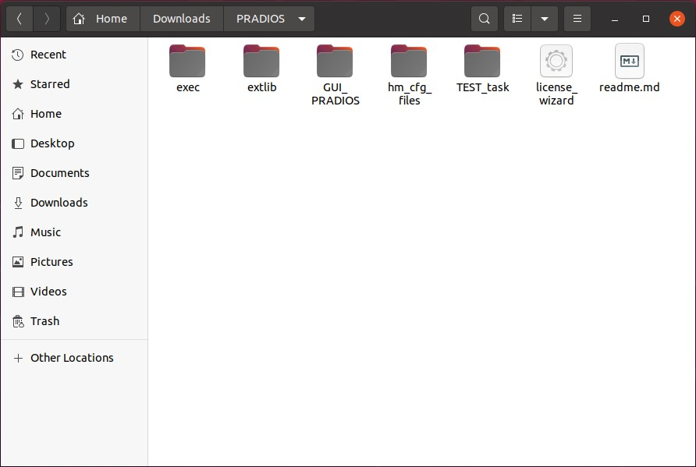The height and width of the screenshot is (467, 696).
Task: Select the TEST_task folder icon
Action: click(482, 61)
